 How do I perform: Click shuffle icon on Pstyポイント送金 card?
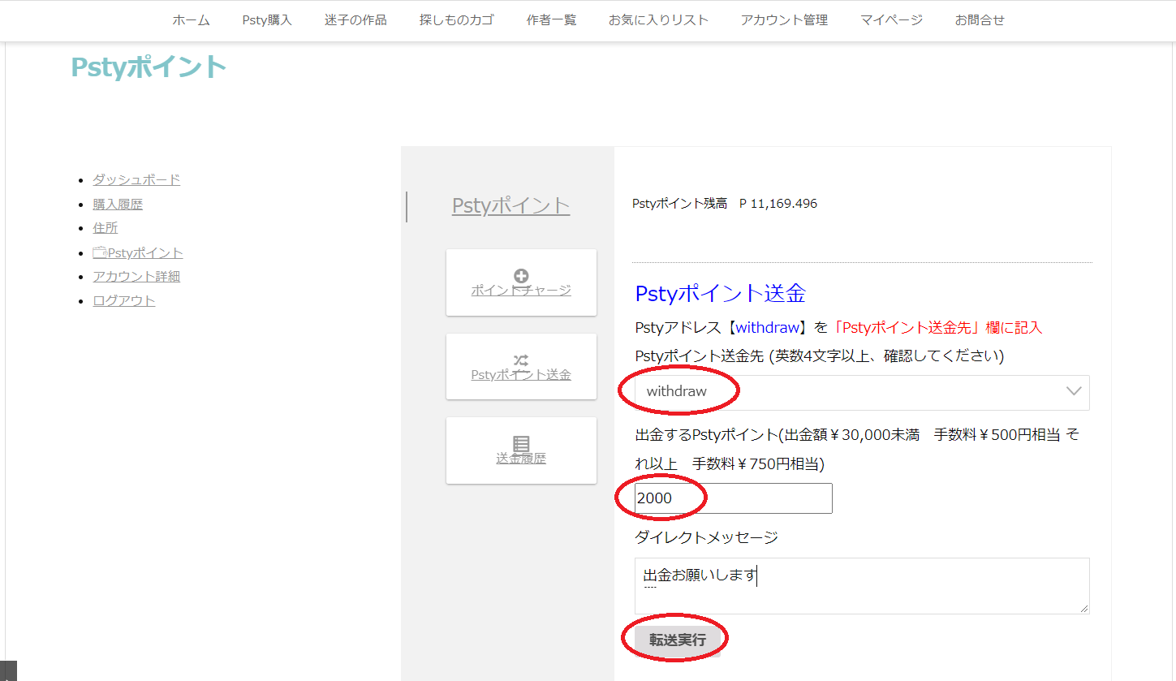point(521,360)
